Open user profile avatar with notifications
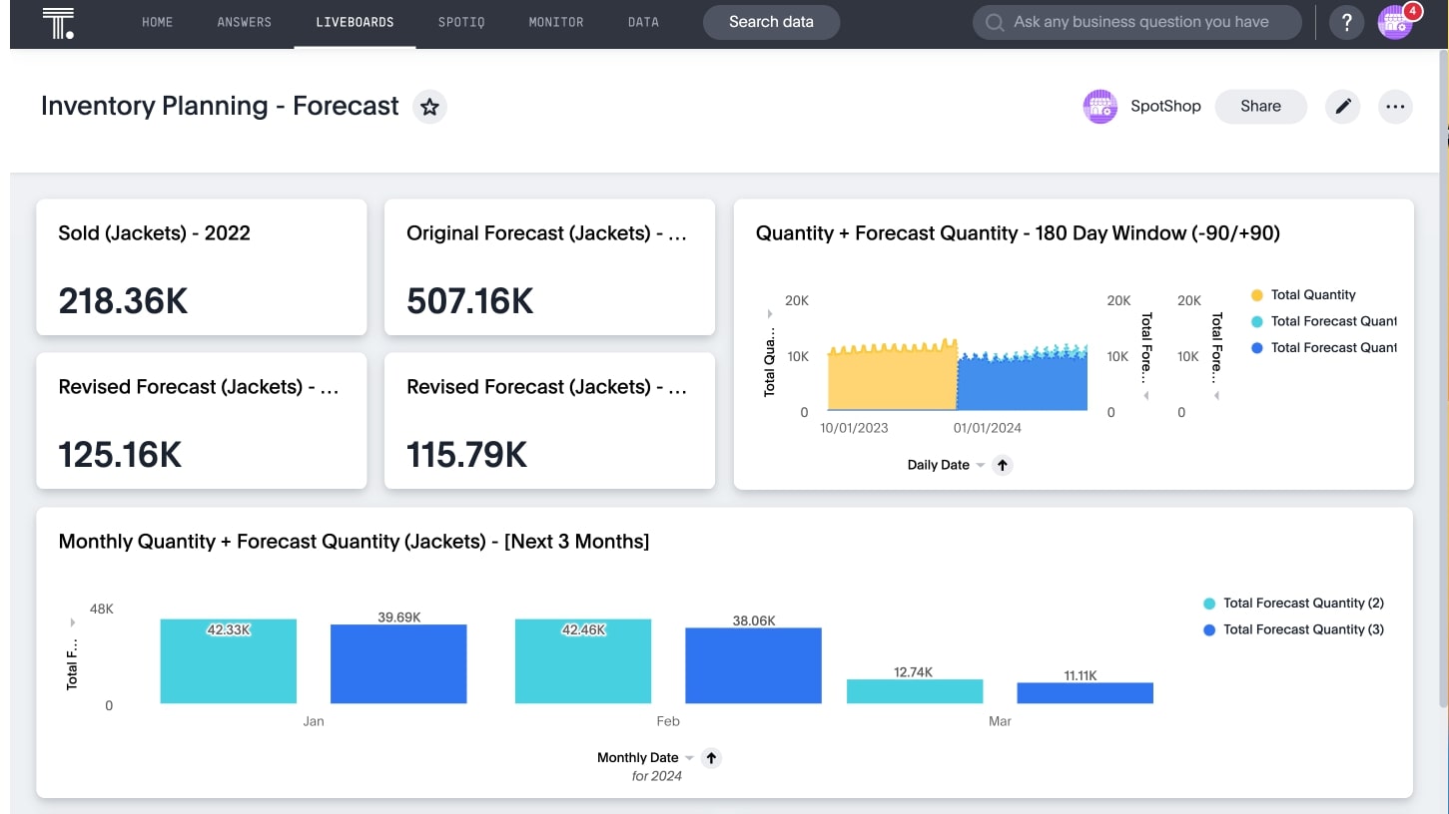Image resolution: width=1449 pixels, height=814 pixels. [1396, 21]
